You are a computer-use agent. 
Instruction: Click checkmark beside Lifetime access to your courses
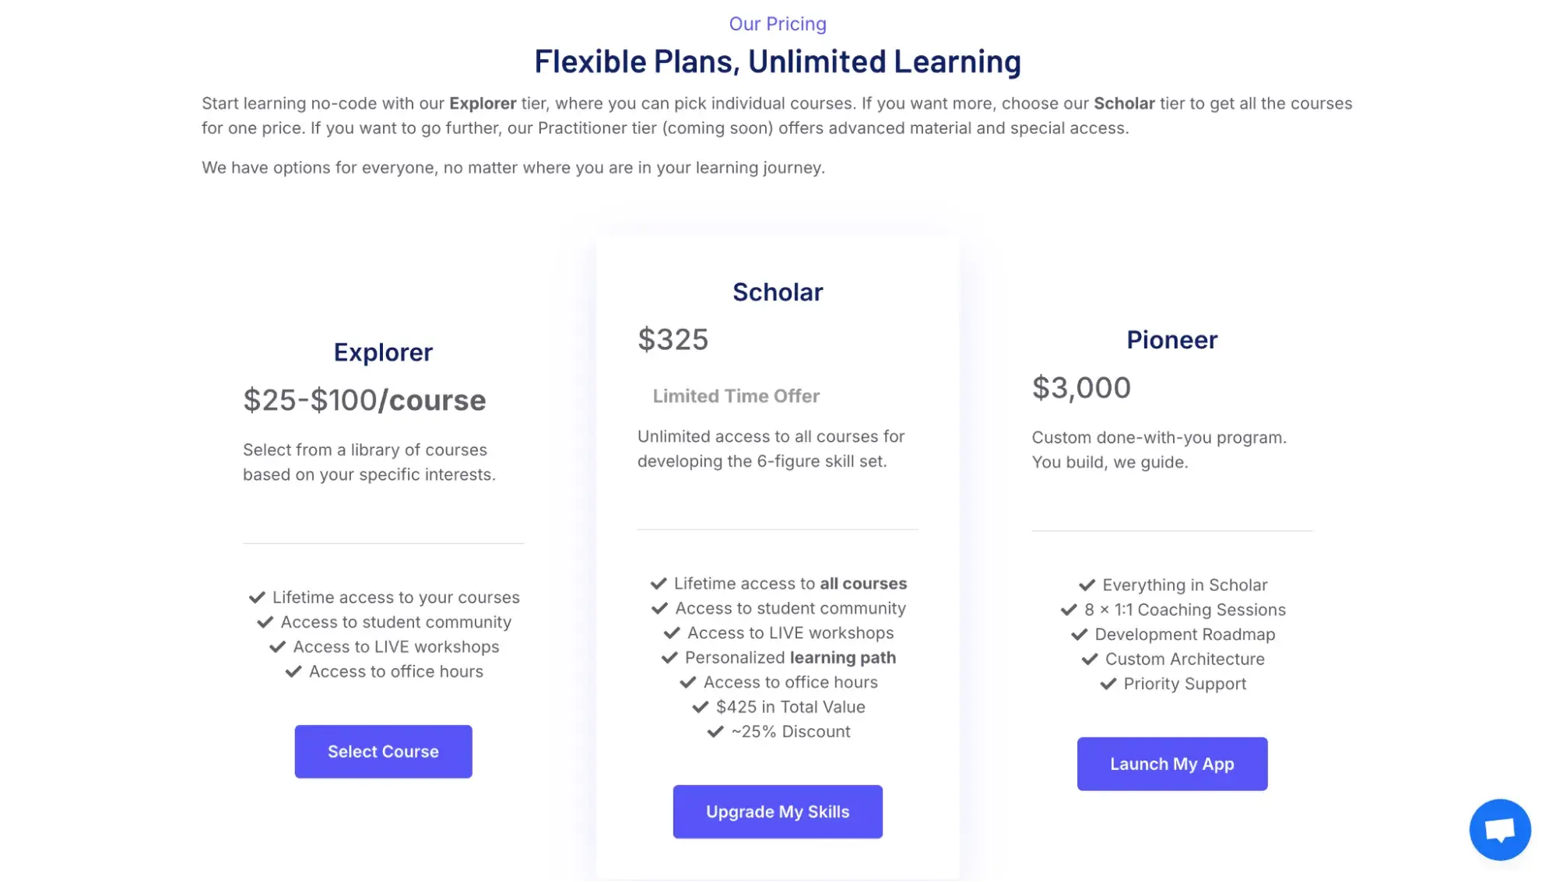click(257, 597)
